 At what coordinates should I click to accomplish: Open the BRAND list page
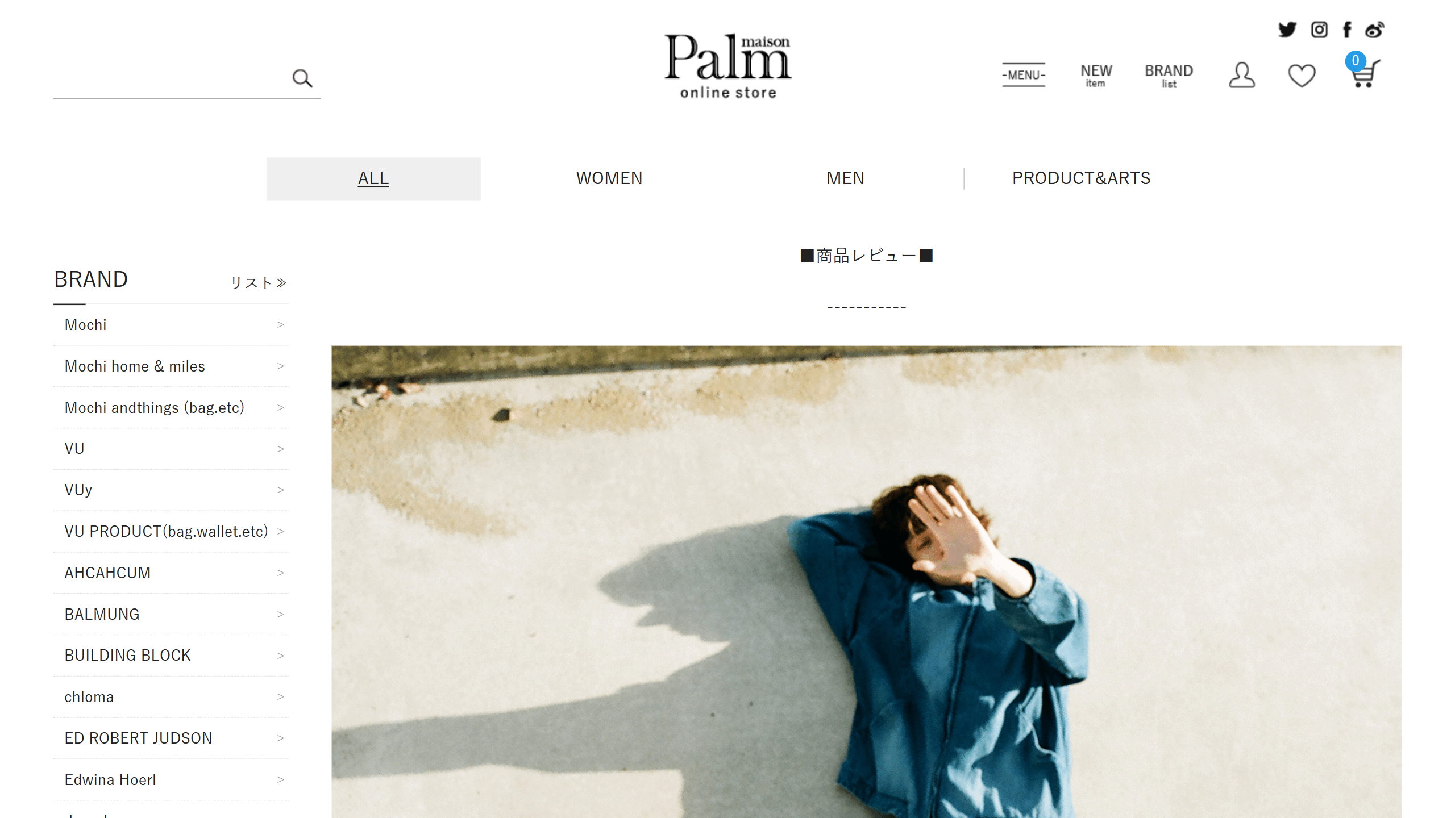point(1169,76)
